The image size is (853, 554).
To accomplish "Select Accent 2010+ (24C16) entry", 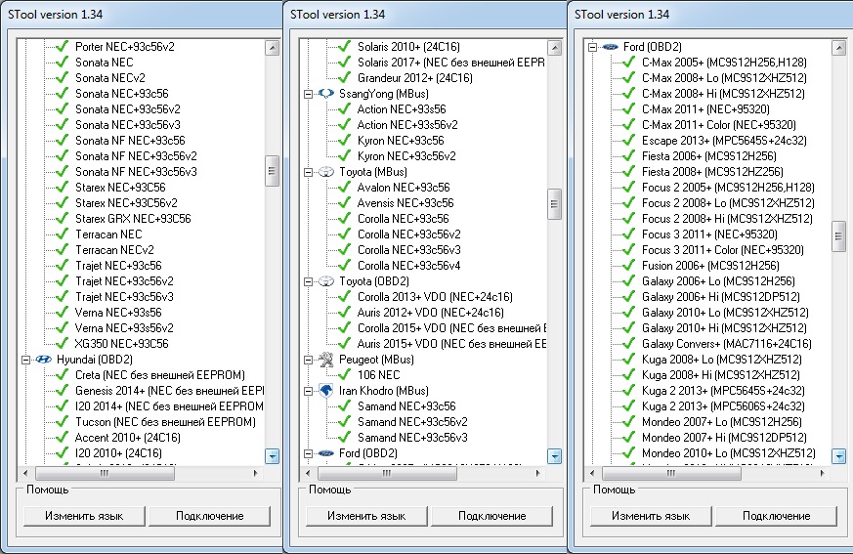I will point(127,438).
